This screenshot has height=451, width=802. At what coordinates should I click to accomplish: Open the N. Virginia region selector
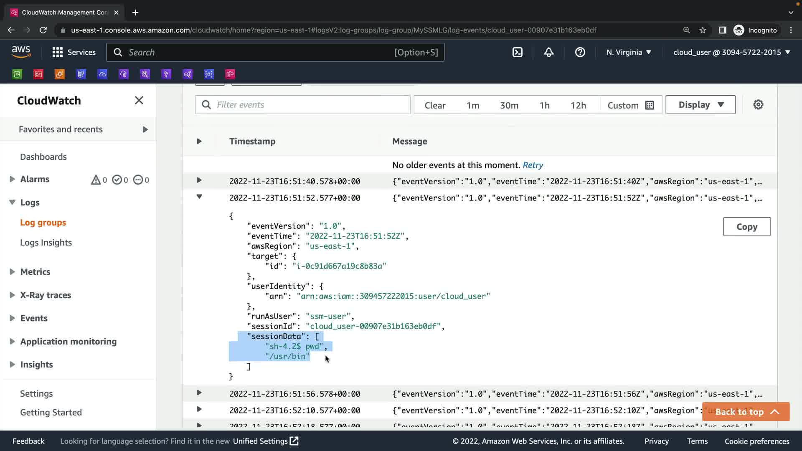[x=629, y=52]
